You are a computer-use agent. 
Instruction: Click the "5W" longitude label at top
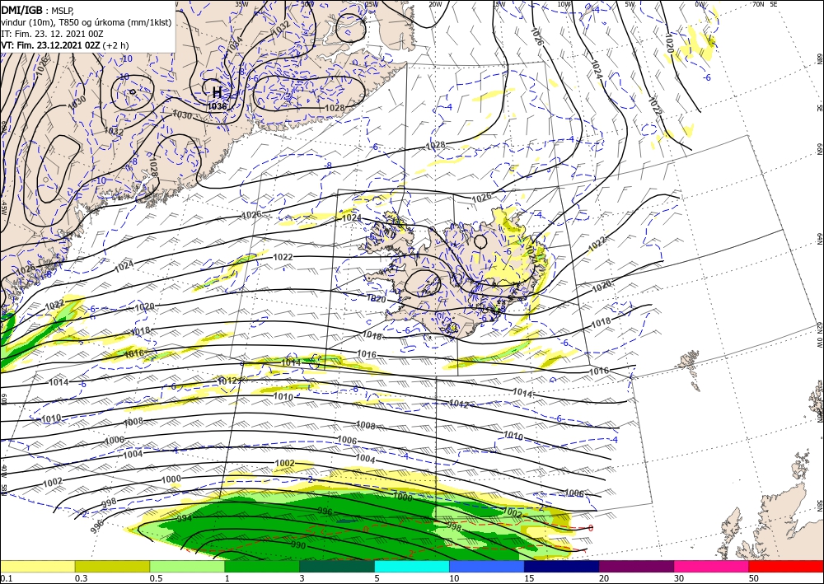point(630,4)
